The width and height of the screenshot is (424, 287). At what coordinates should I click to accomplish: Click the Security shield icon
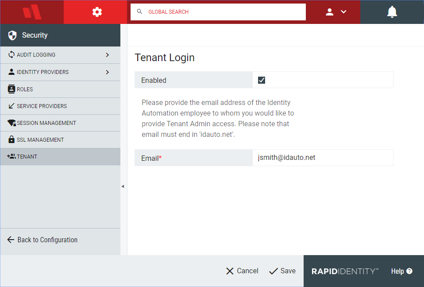pos(12,35)
